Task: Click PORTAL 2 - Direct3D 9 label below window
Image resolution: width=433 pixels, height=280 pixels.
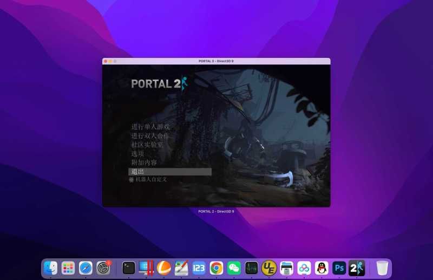Action: 216,211
